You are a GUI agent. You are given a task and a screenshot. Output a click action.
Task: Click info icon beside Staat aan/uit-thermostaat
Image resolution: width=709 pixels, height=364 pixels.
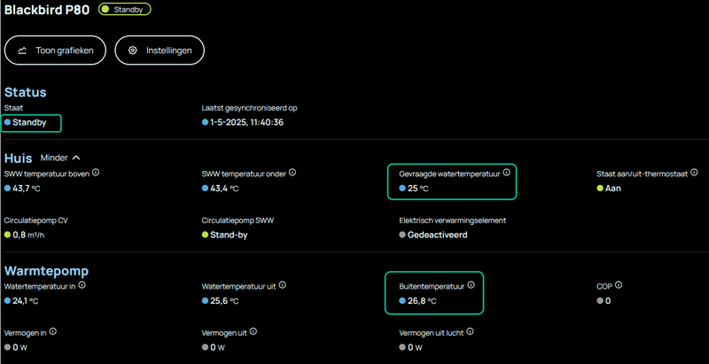tap(694, 173)
